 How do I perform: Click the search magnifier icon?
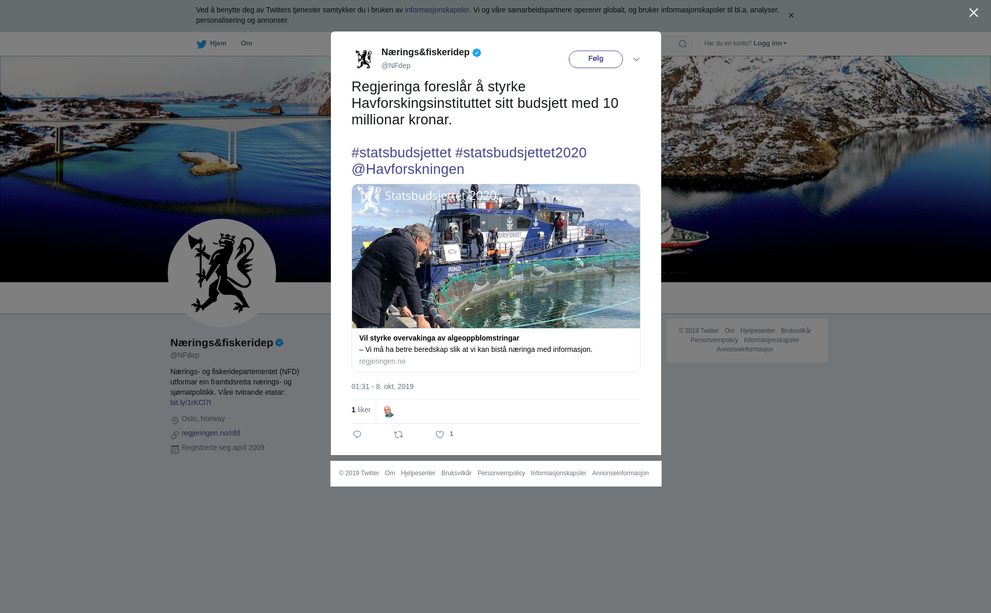point(683,44)
